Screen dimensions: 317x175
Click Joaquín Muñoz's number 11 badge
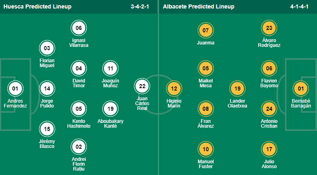(110, 68)
